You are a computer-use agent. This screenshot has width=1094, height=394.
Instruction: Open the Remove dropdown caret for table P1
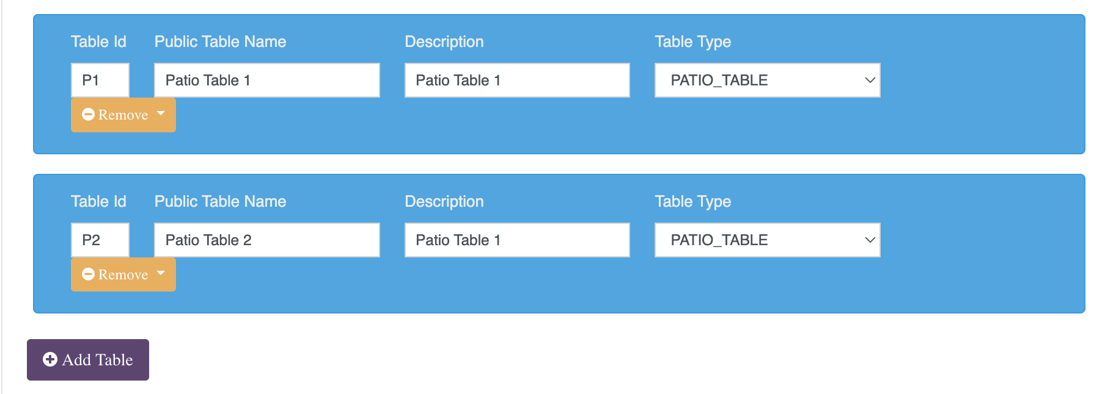click(161, 113)
